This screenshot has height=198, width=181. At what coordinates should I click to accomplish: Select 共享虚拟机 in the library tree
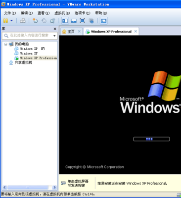23,63
